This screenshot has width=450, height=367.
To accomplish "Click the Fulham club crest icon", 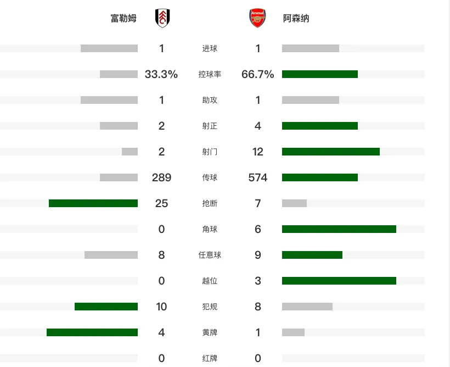I will tap(162, 18).
